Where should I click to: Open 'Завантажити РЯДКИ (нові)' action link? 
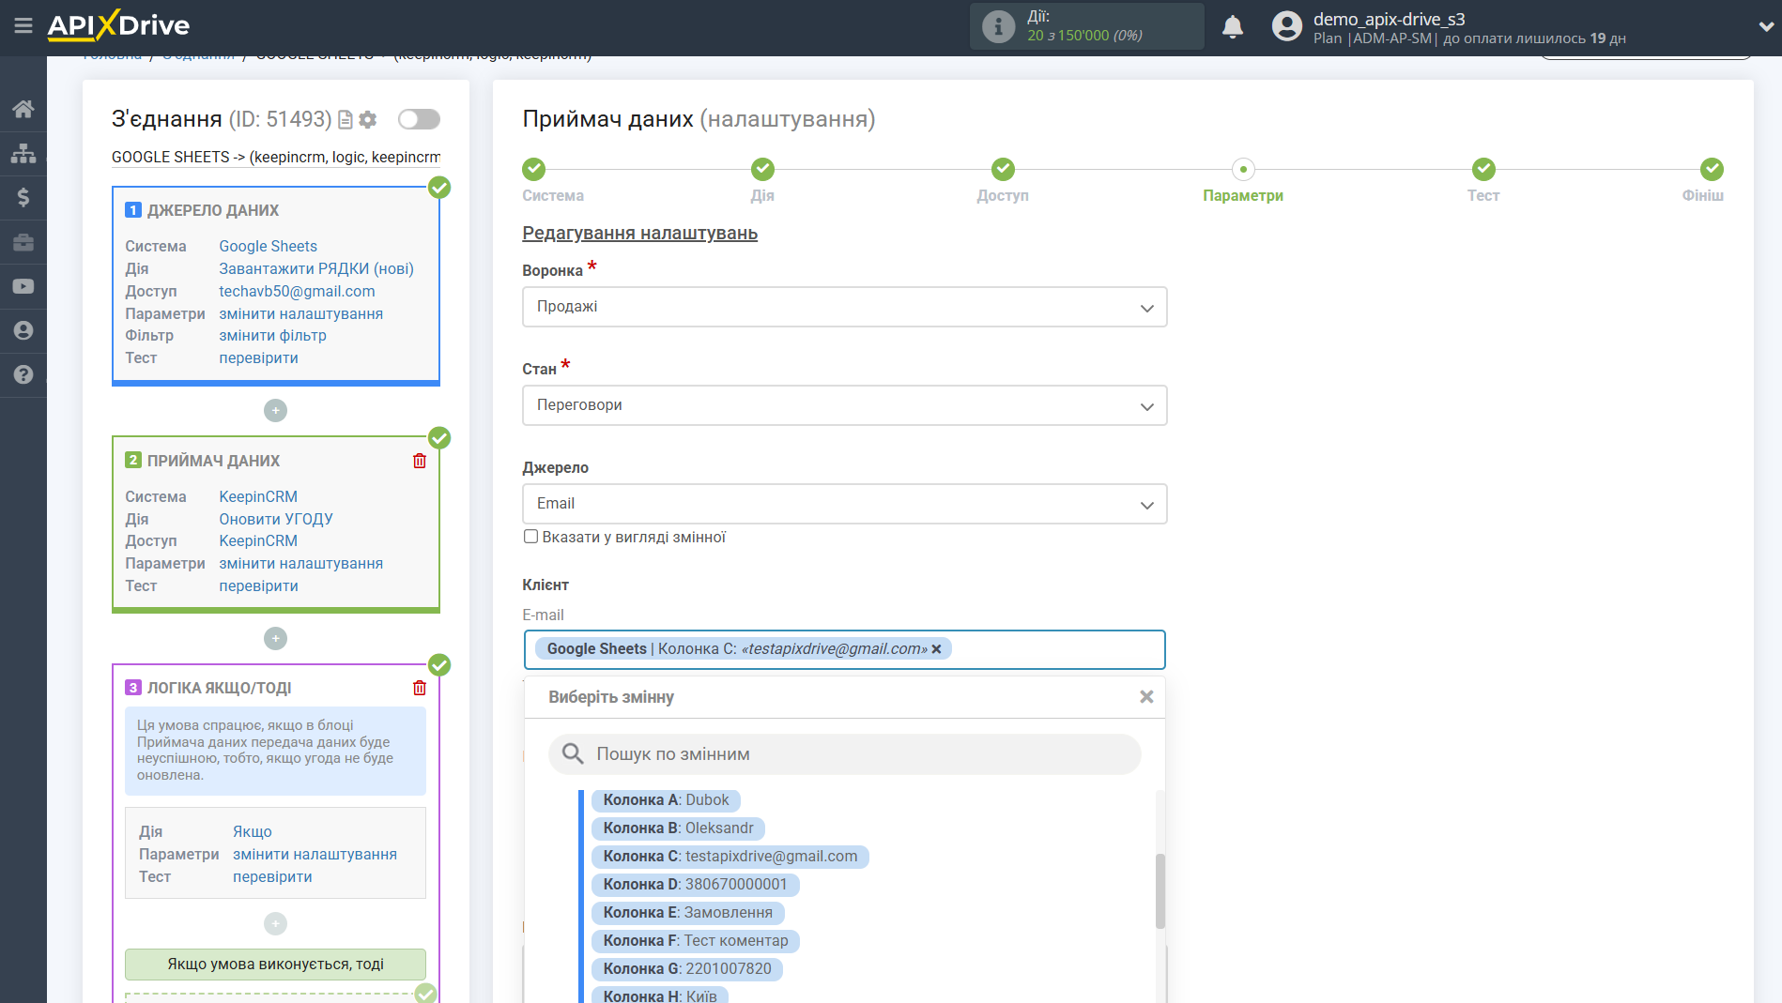pyautogui.click(x=316, y=268)
